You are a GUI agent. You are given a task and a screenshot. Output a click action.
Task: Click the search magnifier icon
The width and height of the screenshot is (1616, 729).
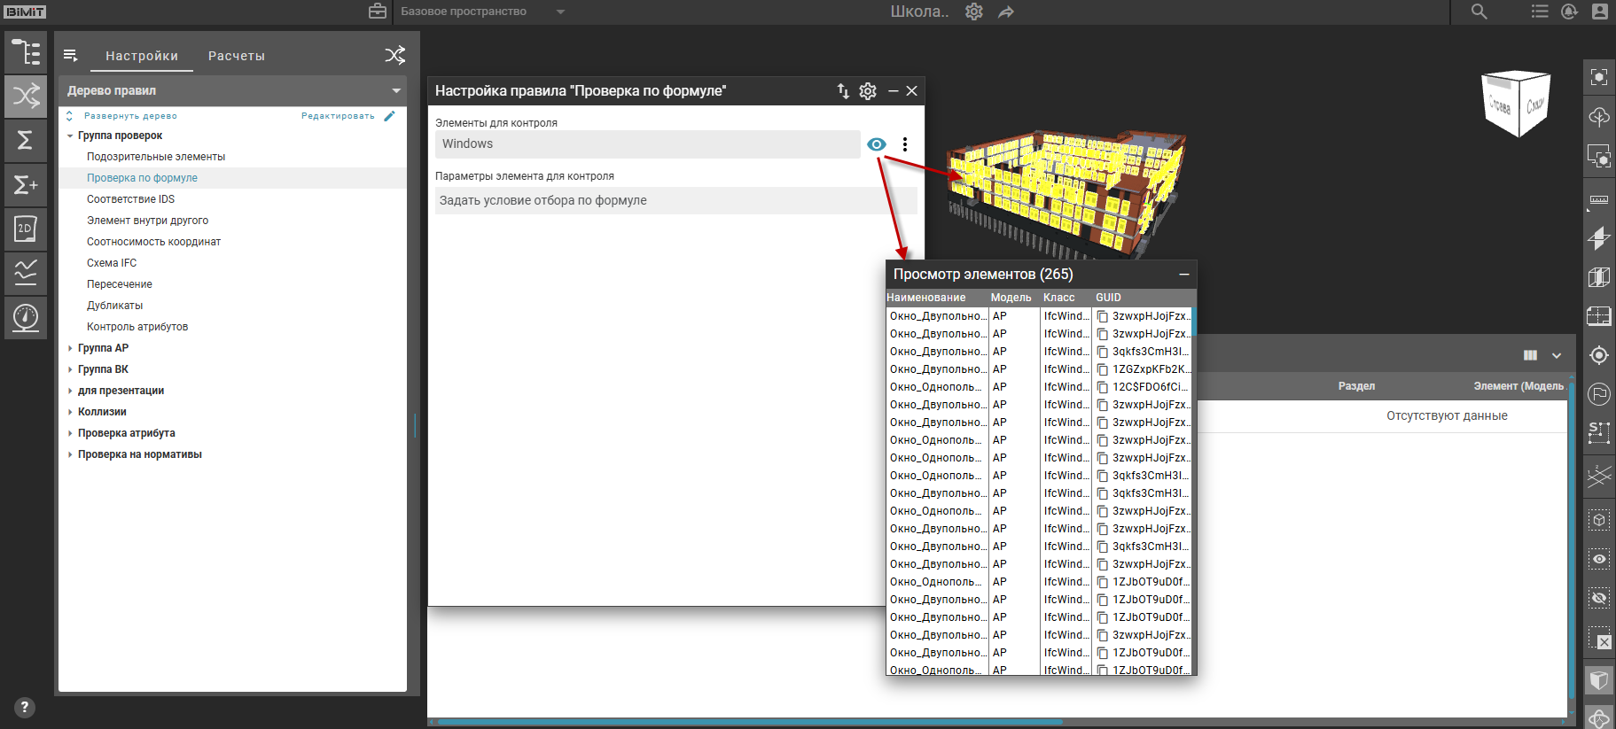pyautogui.click(x=1479, y=12)
